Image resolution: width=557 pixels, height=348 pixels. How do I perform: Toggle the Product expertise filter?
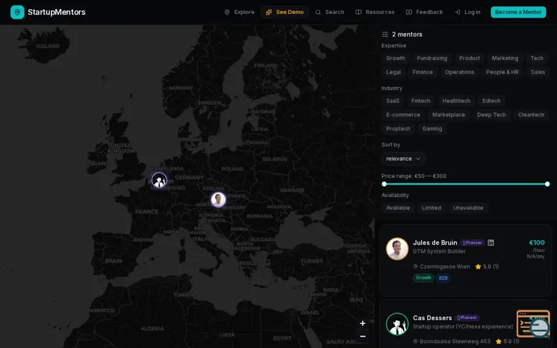(x=469, y=58)
